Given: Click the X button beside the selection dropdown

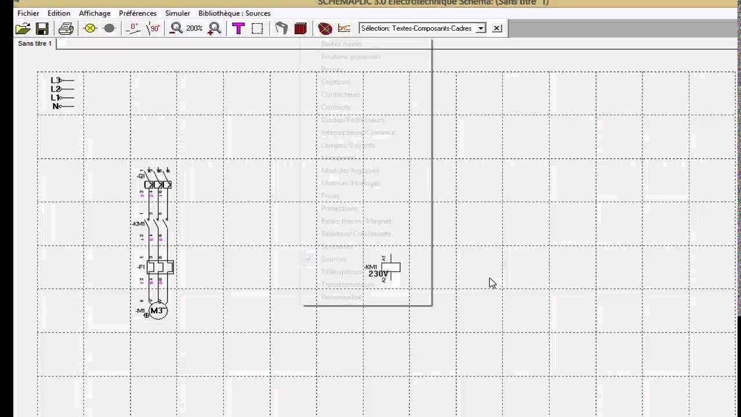Looking at the screenshot, I should pyautogui.click(x=497, y=28).
